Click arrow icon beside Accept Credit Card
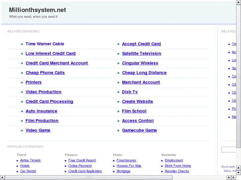Viewport: 241px width, 180px height. (x=118, y=44)
